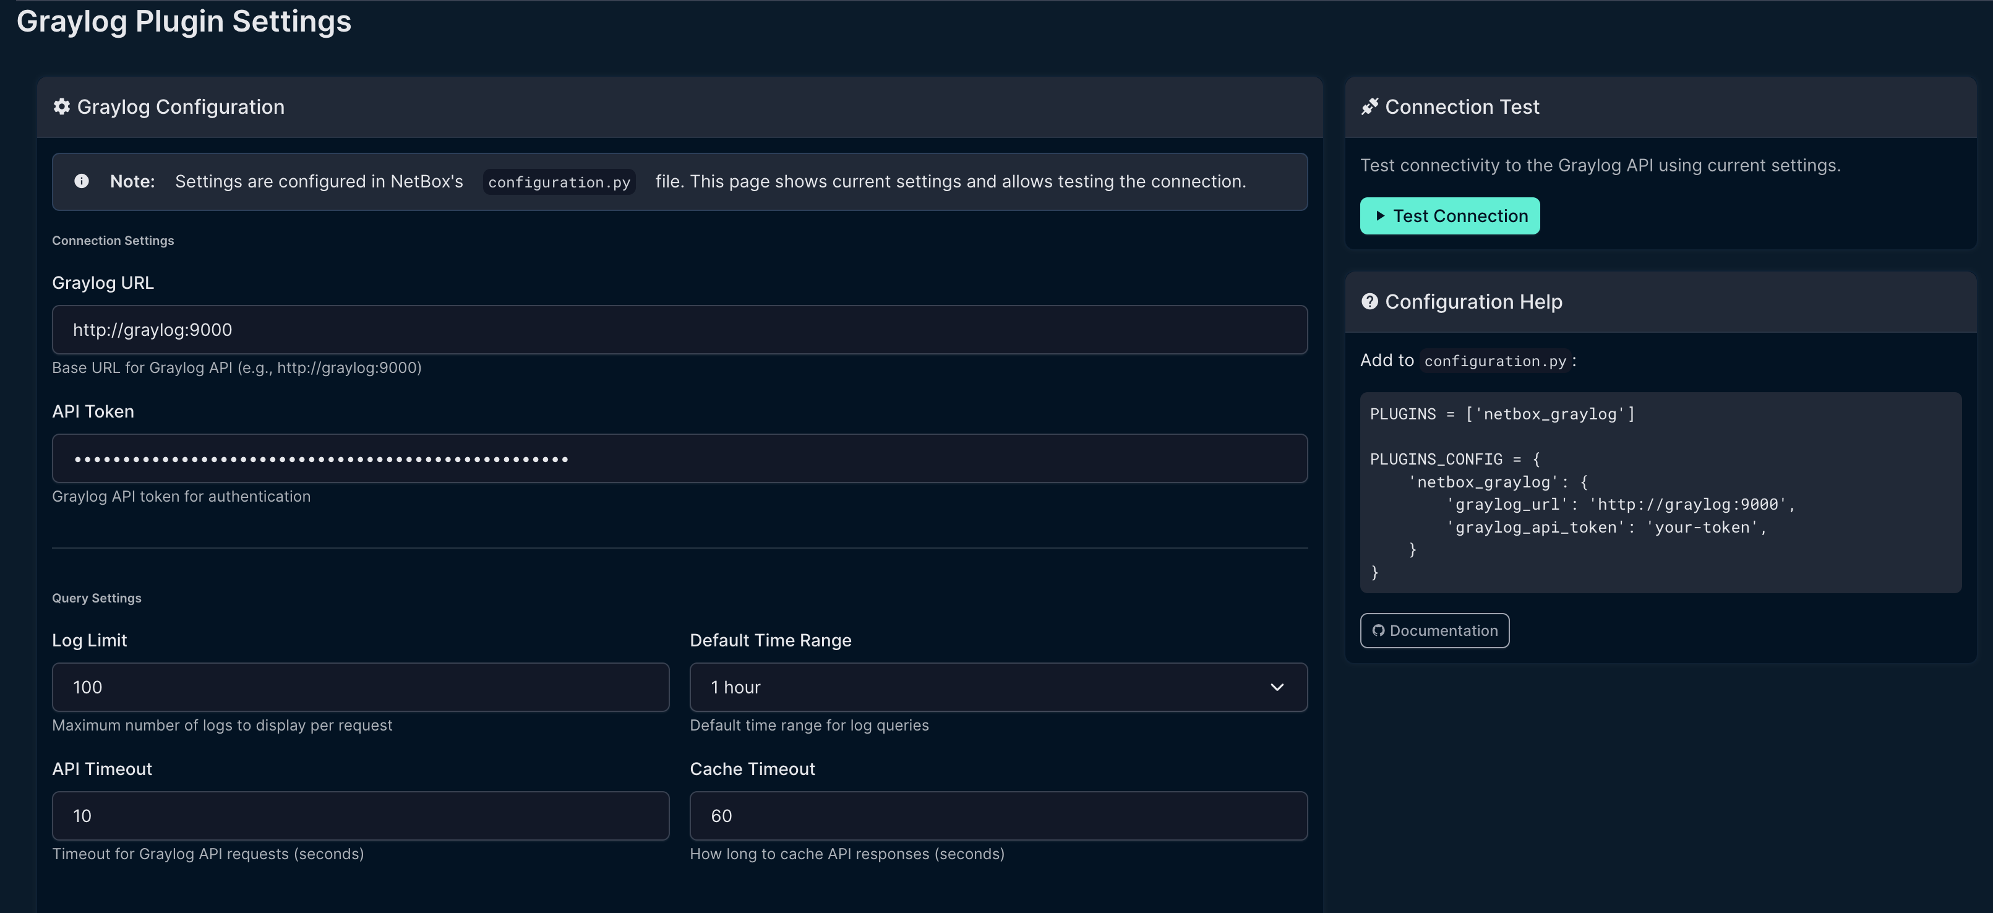Click the chevron arrow of the 1 hour select
This screenshot has width=1993, height=913.
[1277, 687]
